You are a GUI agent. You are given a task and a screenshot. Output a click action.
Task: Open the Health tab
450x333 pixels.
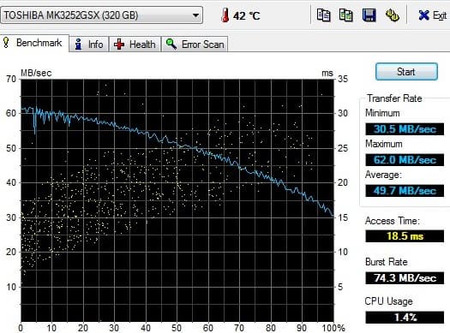[135, 45]
